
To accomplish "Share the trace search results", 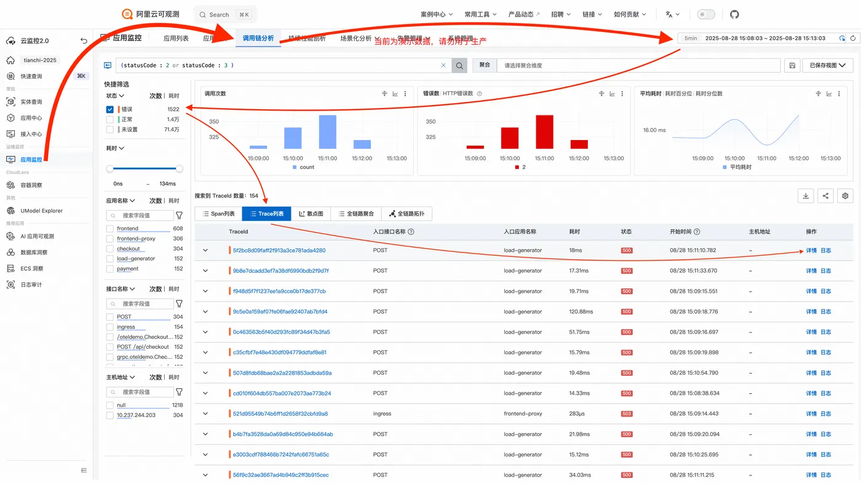I will tap(825, 196).
